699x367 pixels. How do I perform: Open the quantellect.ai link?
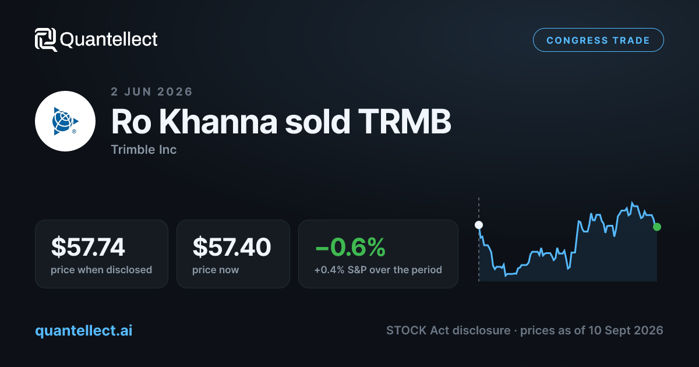tap(84, 330)
